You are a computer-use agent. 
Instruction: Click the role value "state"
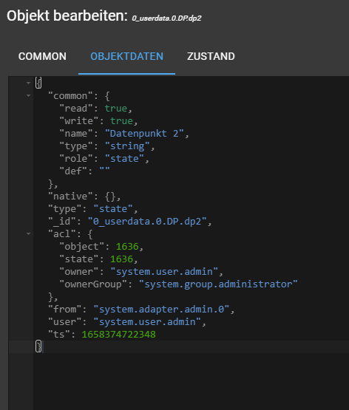tap(124, 158)
